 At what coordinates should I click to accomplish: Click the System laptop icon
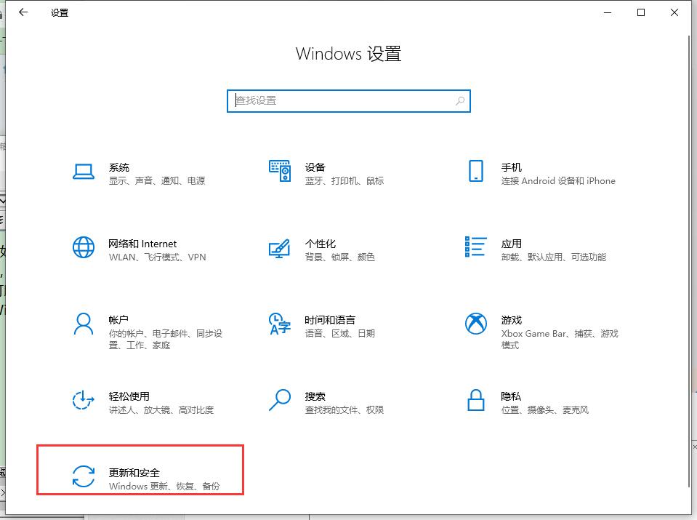click(x=84, y=172)
